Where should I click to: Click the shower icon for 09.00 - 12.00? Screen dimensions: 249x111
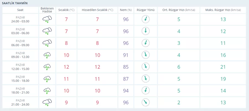[x=47, y=55]
